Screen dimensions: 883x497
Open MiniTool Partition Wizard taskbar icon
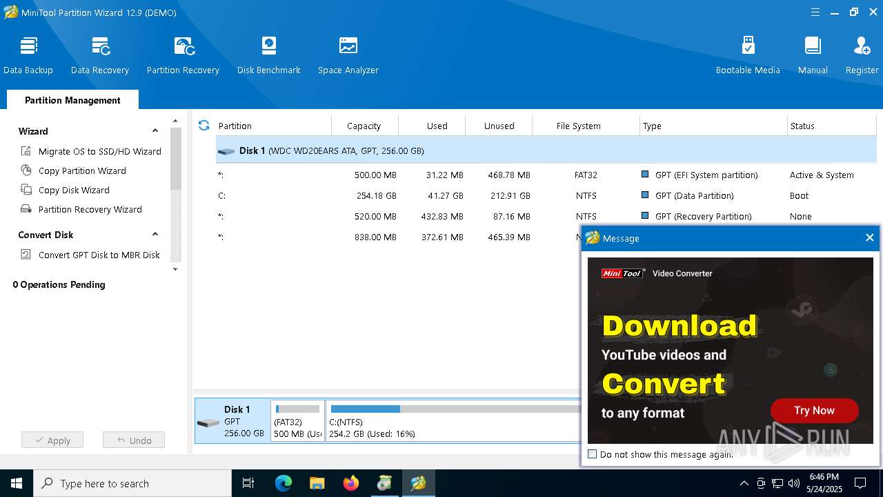(x=418, y=483)
